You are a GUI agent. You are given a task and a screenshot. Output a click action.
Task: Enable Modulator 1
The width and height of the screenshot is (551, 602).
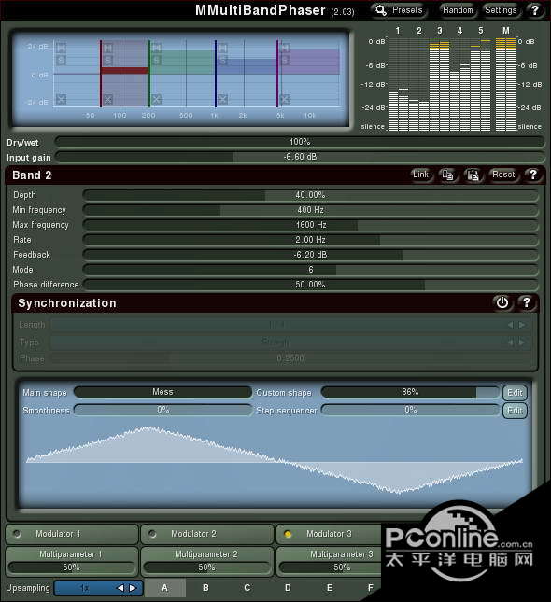[17, 534]
